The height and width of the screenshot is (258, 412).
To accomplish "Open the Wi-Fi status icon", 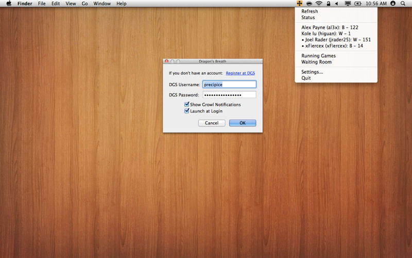I will coord(319,4).
